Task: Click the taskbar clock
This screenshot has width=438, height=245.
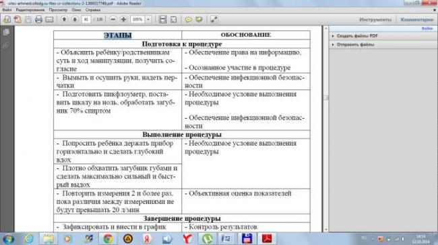Action: (421, 239)
